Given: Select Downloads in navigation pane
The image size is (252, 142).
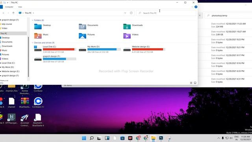Looking at the screenshot, I should click(7, 46).
